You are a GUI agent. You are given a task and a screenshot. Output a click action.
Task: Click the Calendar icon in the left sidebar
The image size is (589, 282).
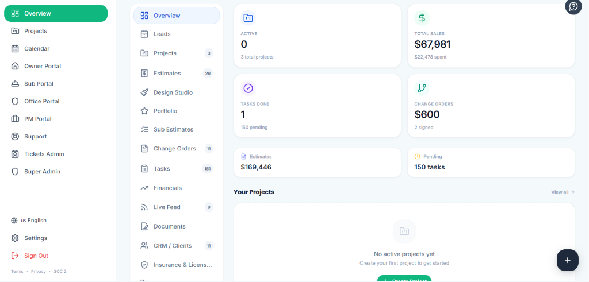coord(15,48)
